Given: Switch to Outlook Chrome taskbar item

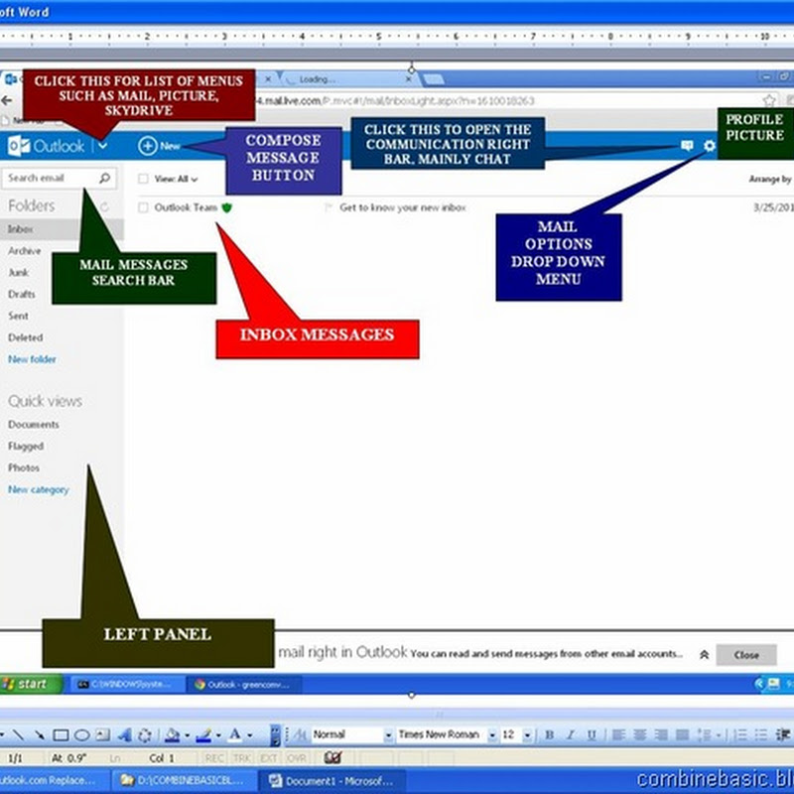Looking at the screenshot, I should [x=244, y=685].
